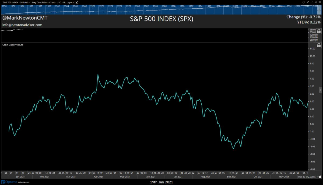
Task: Open chart info with the italic i icon
Action: point(311,2)
